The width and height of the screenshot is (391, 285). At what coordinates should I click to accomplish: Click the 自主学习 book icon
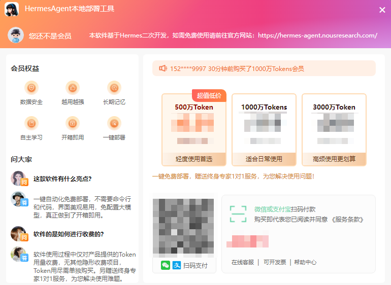click(x=31, y=123)
